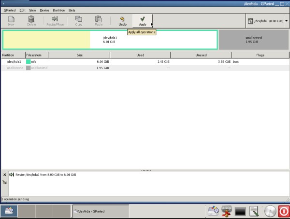Click the New partition toolbar icon
Image resolution: width=290 pixels, height=219 pixels.
click(x=11, y=21)
